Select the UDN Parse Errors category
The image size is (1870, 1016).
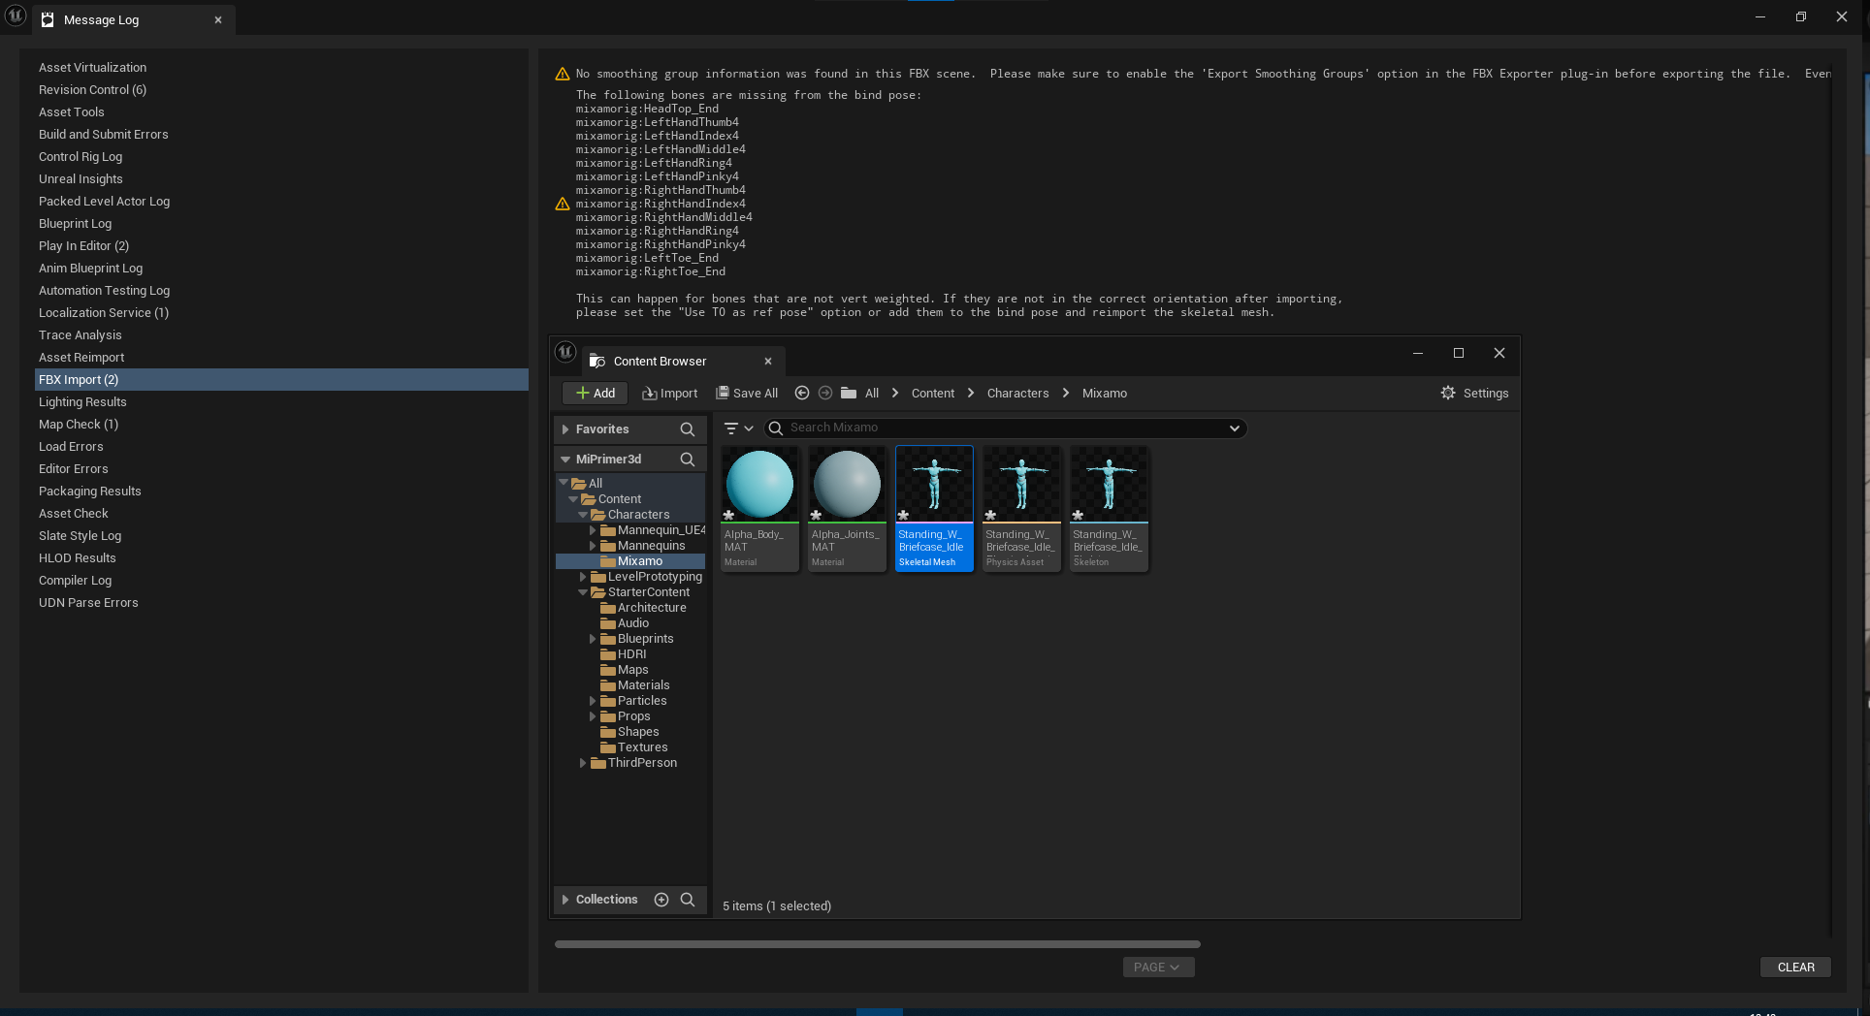pos(281,603)
